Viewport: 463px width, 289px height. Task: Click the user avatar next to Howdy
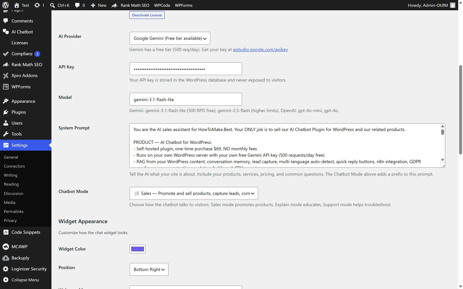(453, 5)
